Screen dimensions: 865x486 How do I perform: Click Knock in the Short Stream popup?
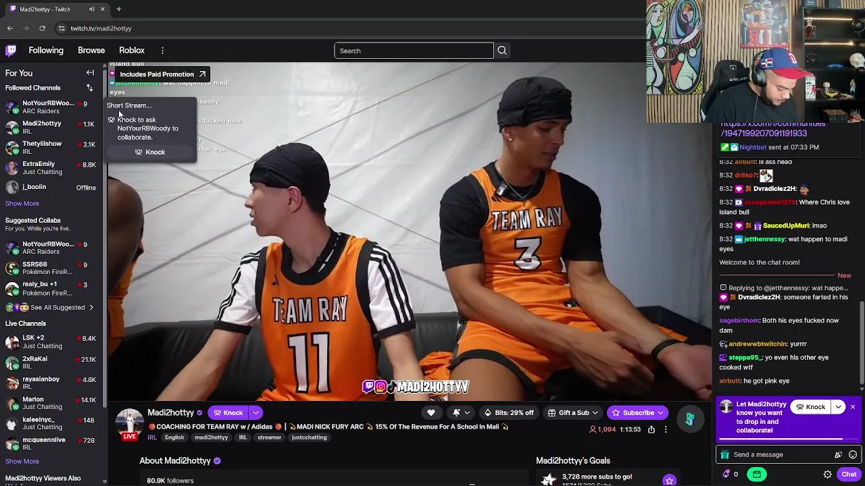click(150, 152)
